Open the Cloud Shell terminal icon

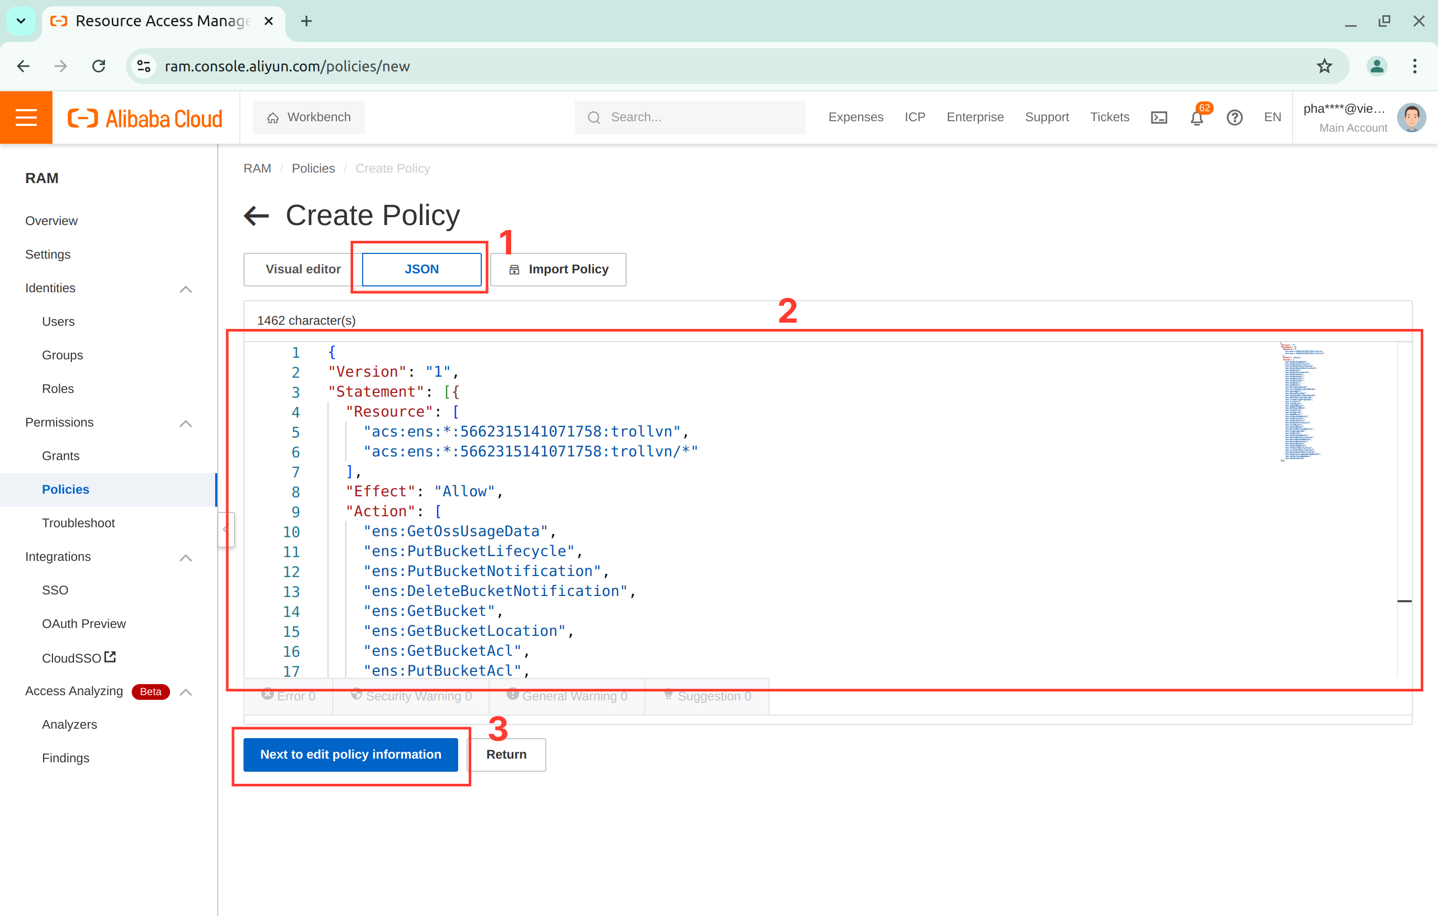tap(1158, 117)
